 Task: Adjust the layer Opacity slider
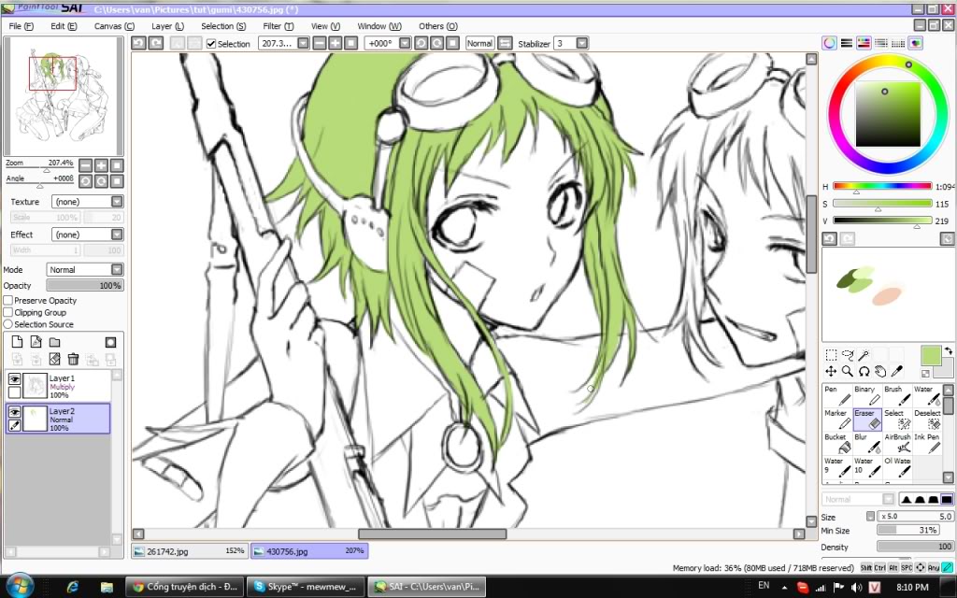coord(85,286)
